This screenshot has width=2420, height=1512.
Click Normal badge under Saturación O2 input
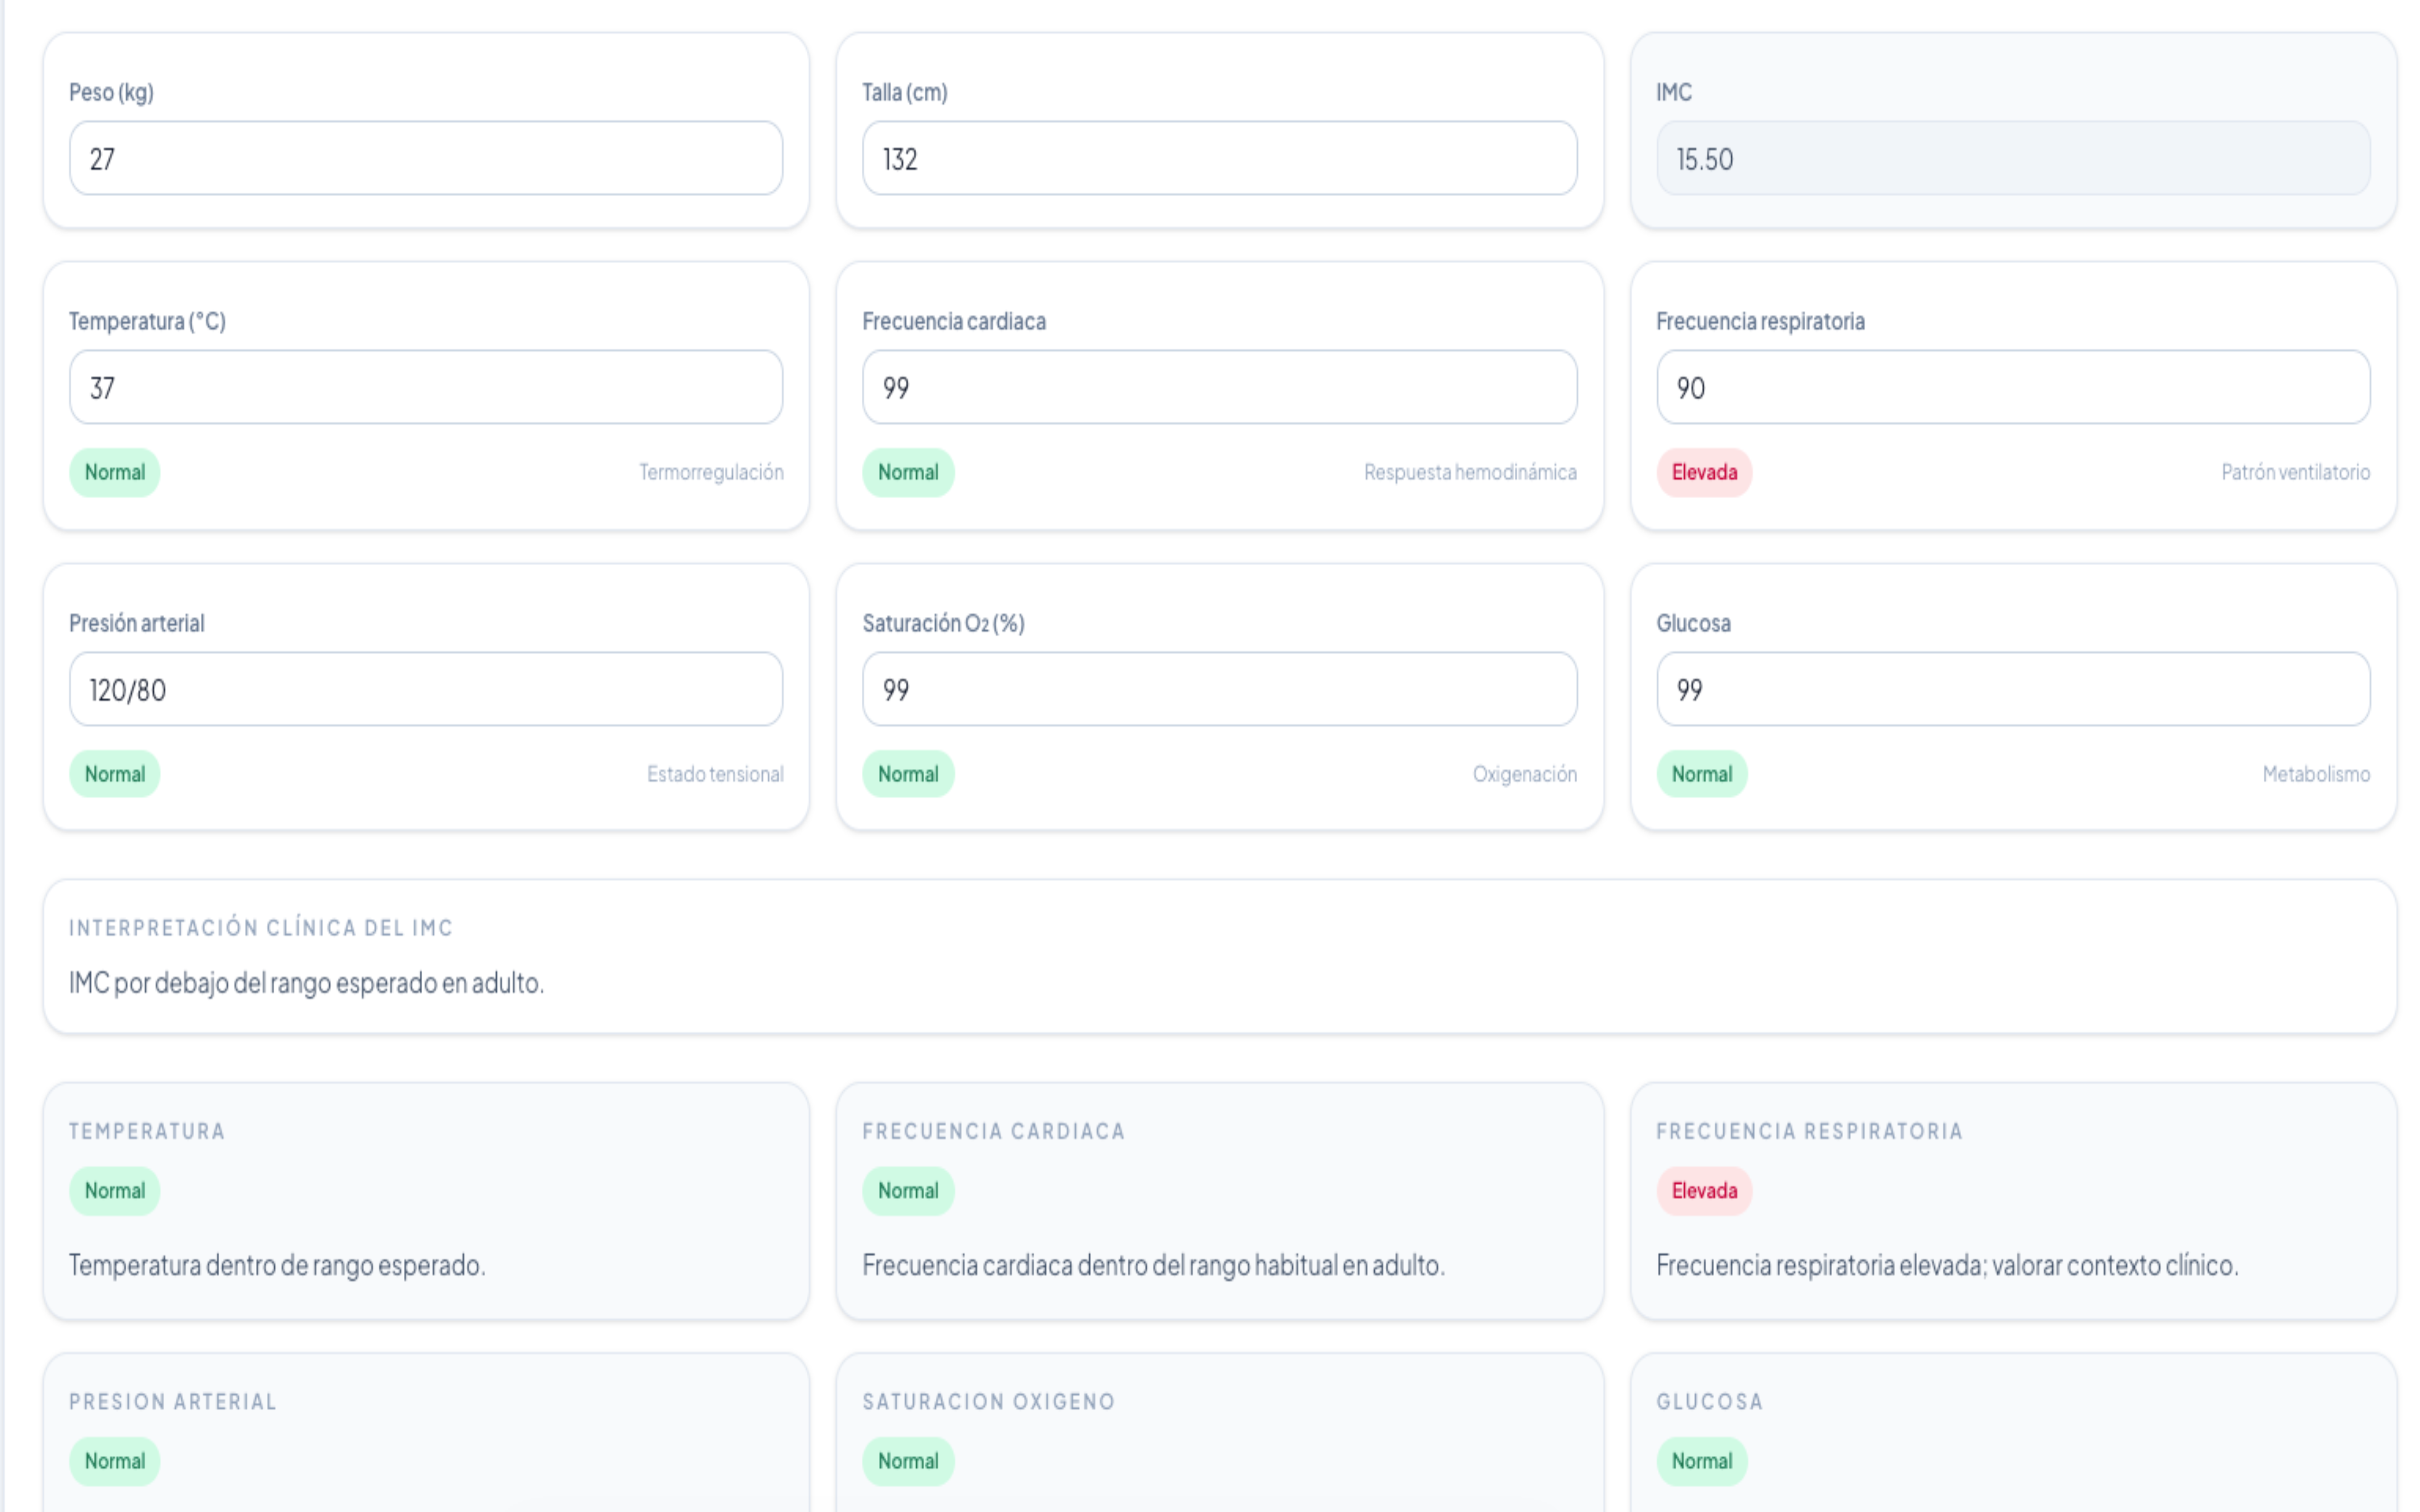coord(907,774)
